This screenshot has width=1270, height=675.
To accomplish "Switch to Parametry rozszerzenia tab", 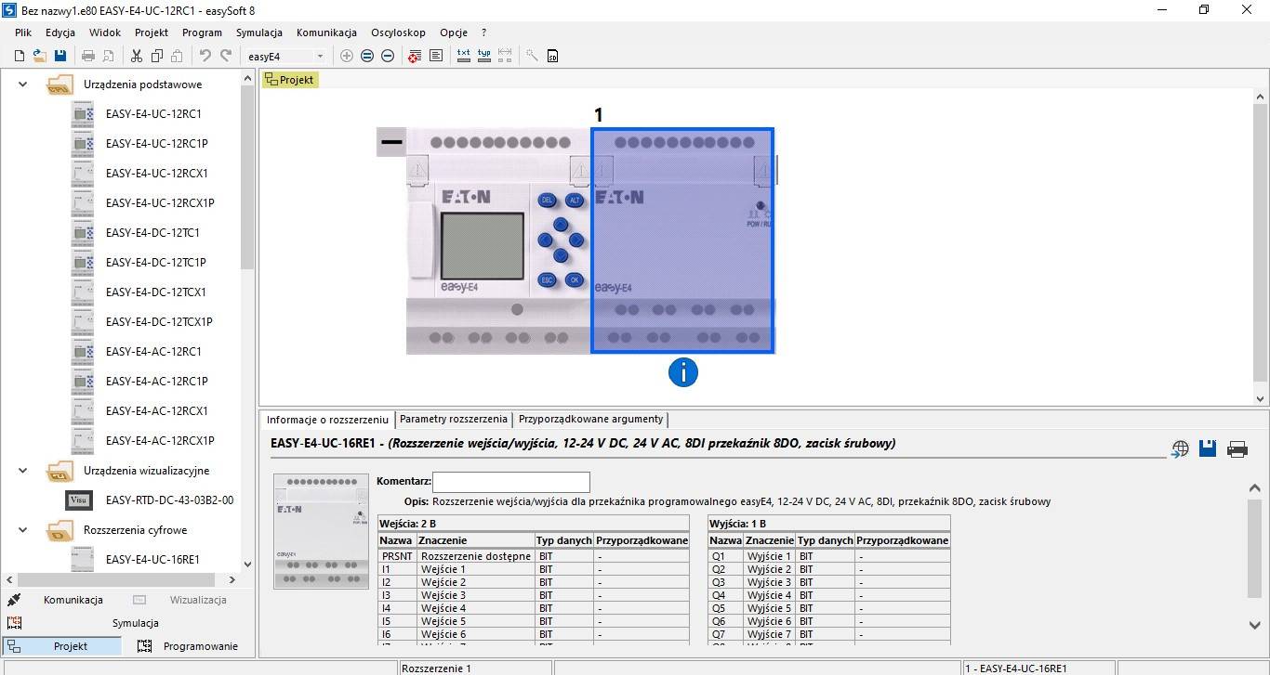I will [454, 420].
